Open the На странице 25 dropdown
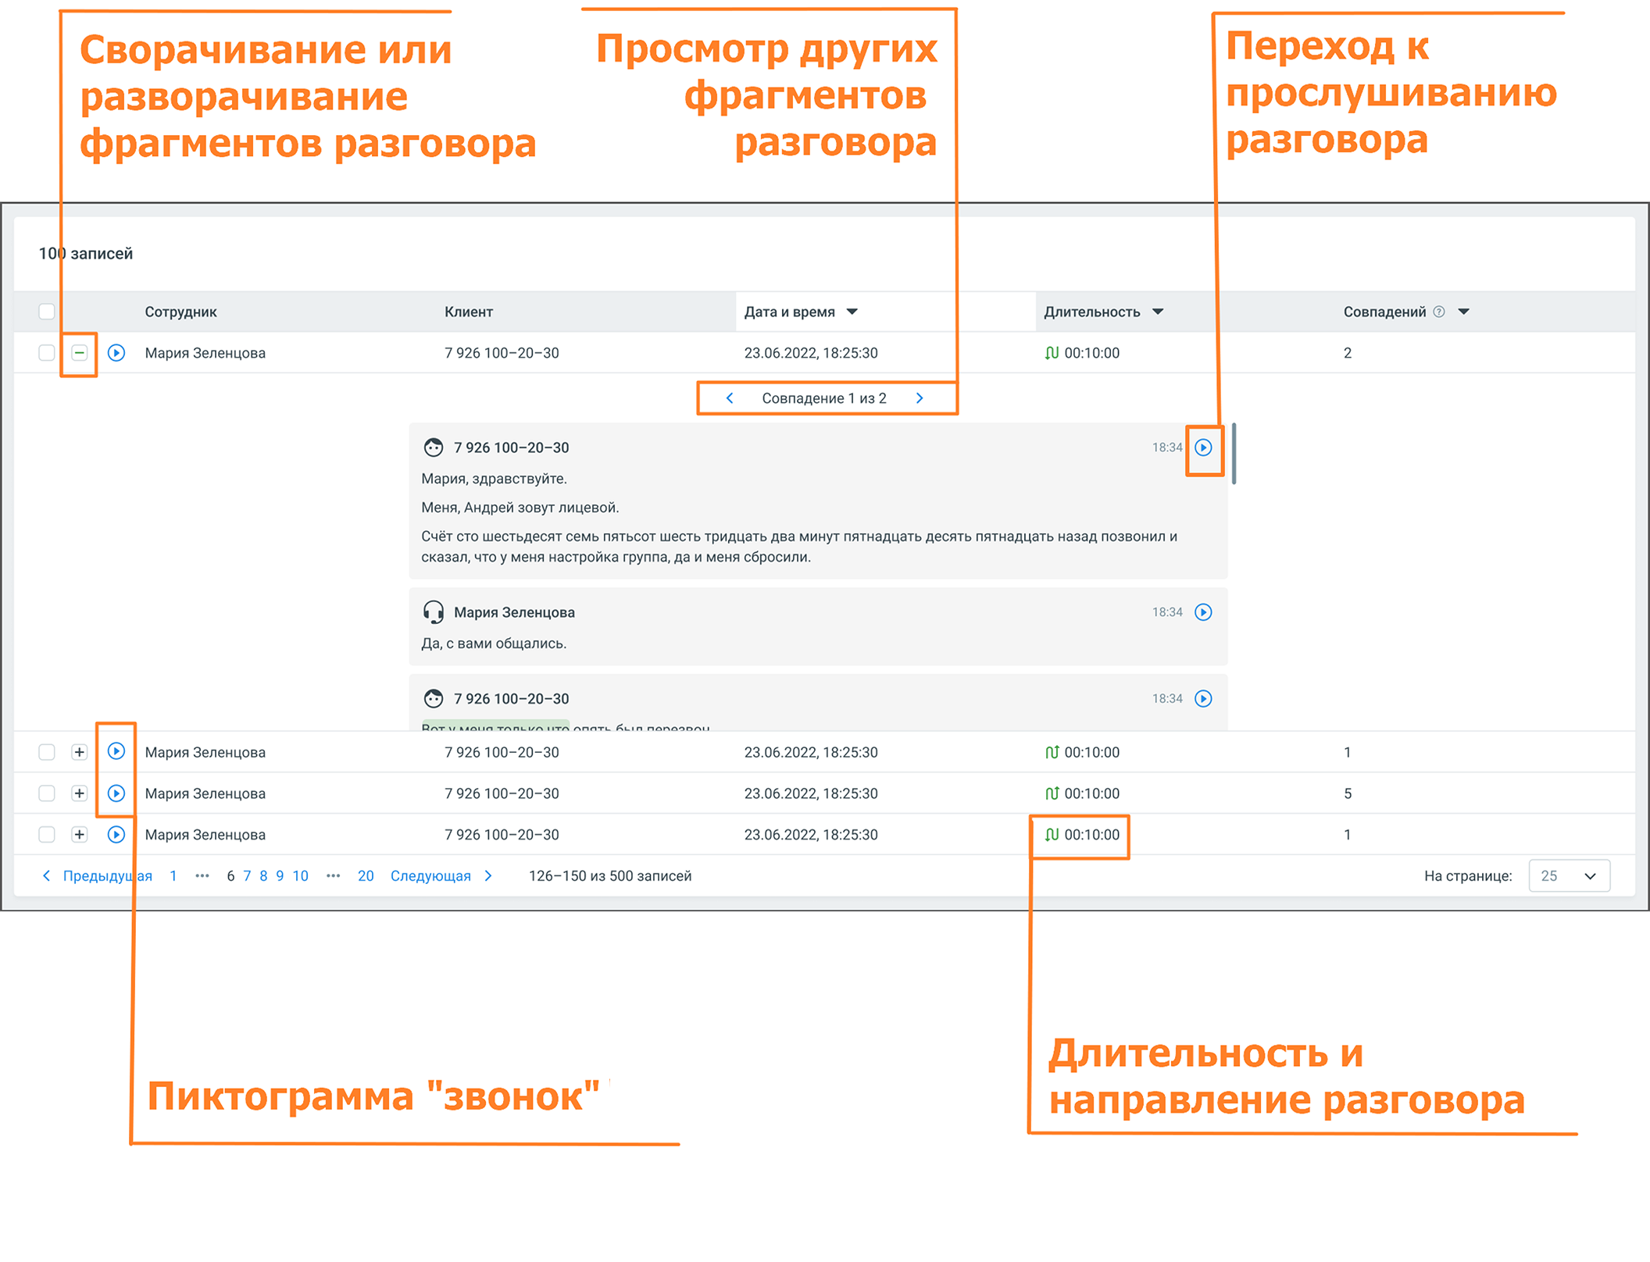This screenshot has height=1262, width=1650. pos(1569,876)
